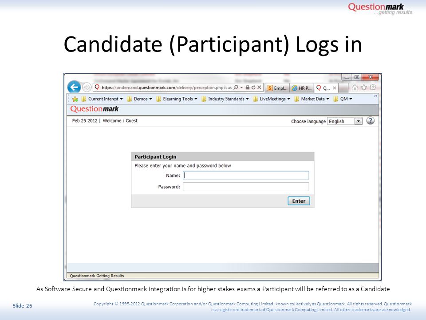Viewport: 426px width, 320px height.
Task: Focus the Name input field
Action: 246,175
